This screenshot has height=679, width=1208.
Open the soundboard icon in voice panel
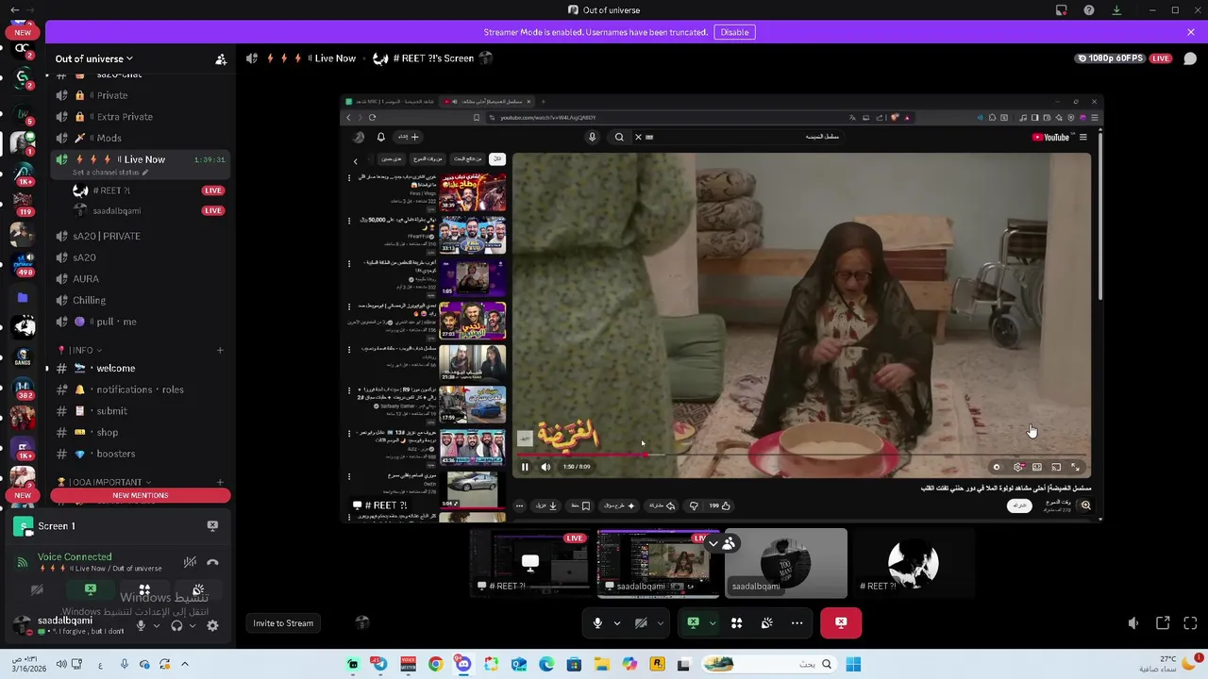point(198,590)
